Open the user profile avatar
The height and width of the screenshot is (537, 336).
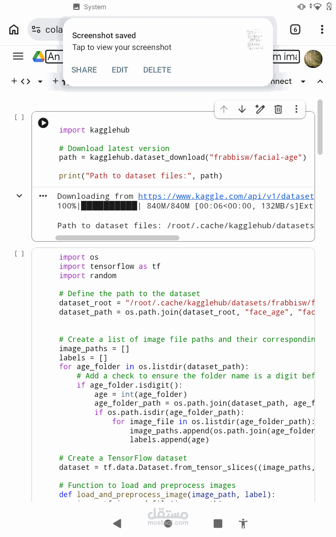pos(313,59)
